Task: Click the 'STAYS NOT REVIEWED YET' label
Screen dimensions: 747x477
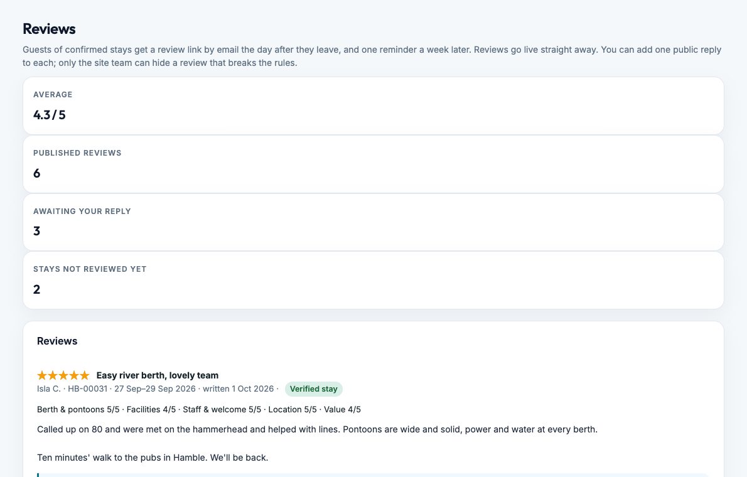Action: pyautogui.click(x=90, y=269)
